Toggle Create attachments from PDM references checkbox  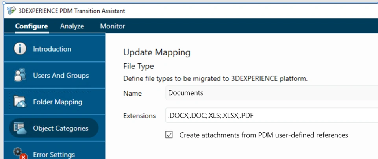coord(169,135)
